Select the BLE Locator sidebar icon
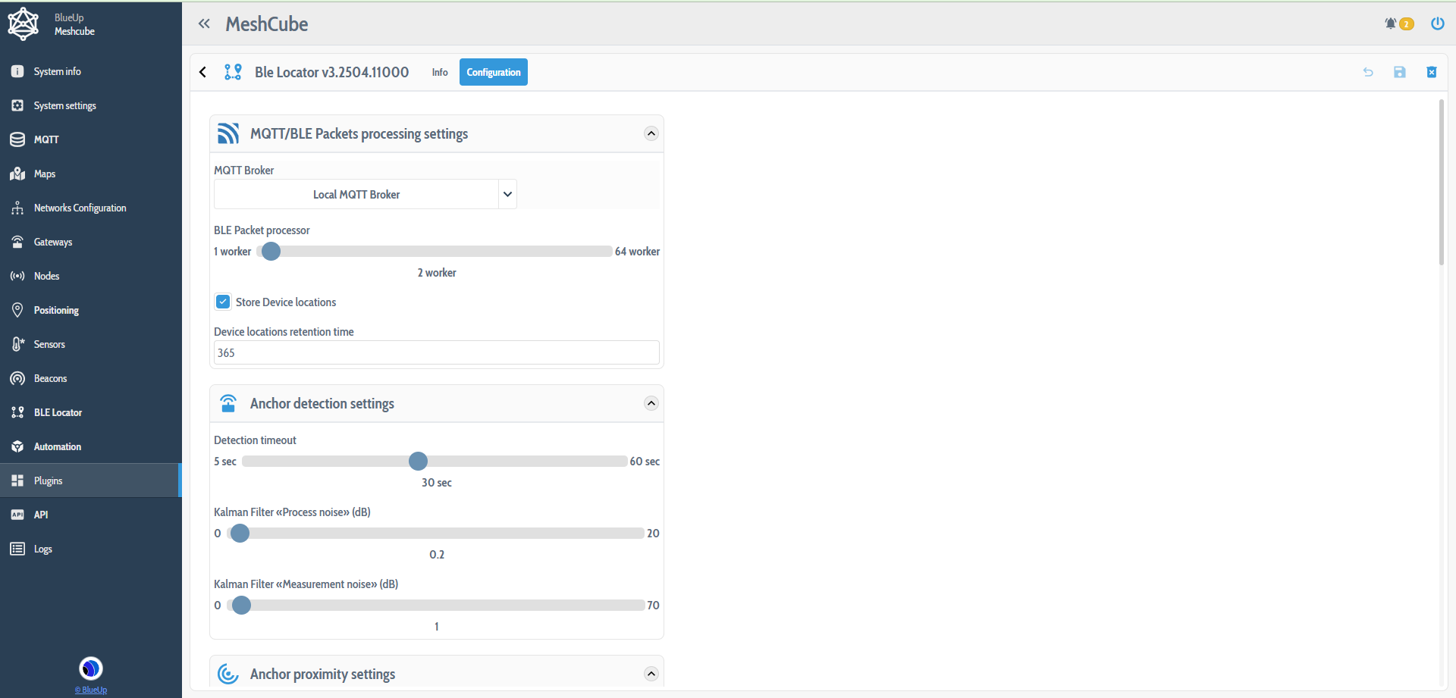Screen dimensions: 1456x698 [x=17, y=412]
